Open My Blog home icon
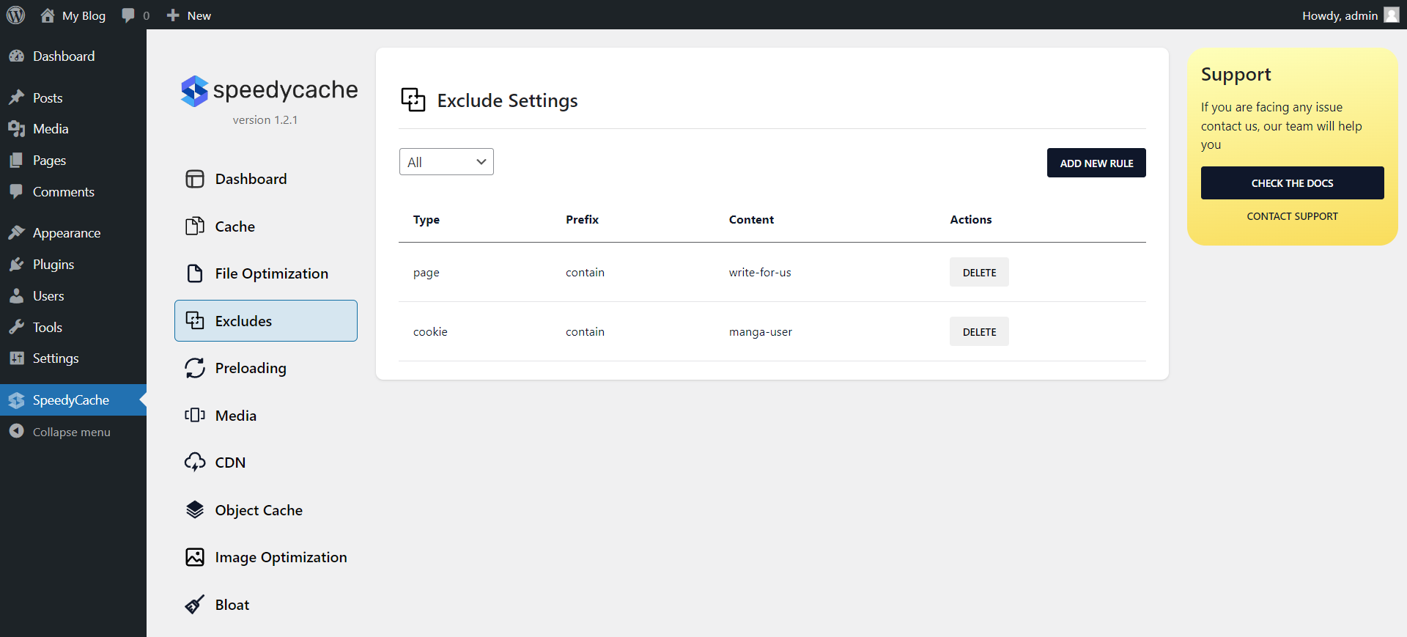The width and height of the screenshot is (1407, 637). pos(48,15)
